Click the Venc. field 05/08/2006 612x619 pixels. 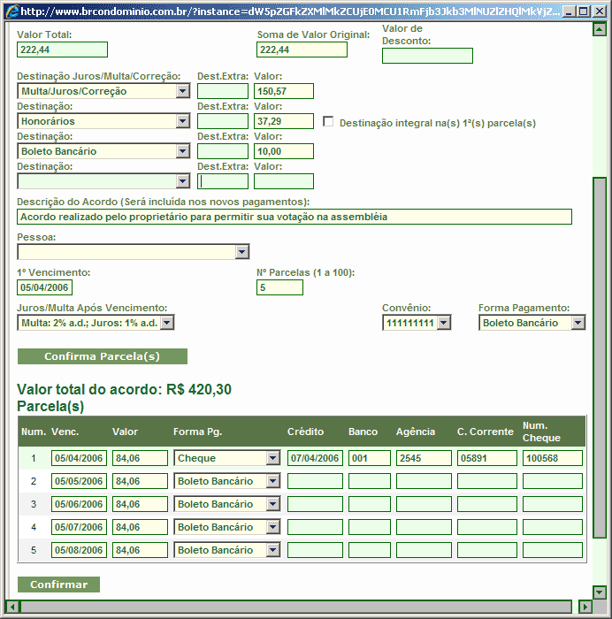(79, 549)
